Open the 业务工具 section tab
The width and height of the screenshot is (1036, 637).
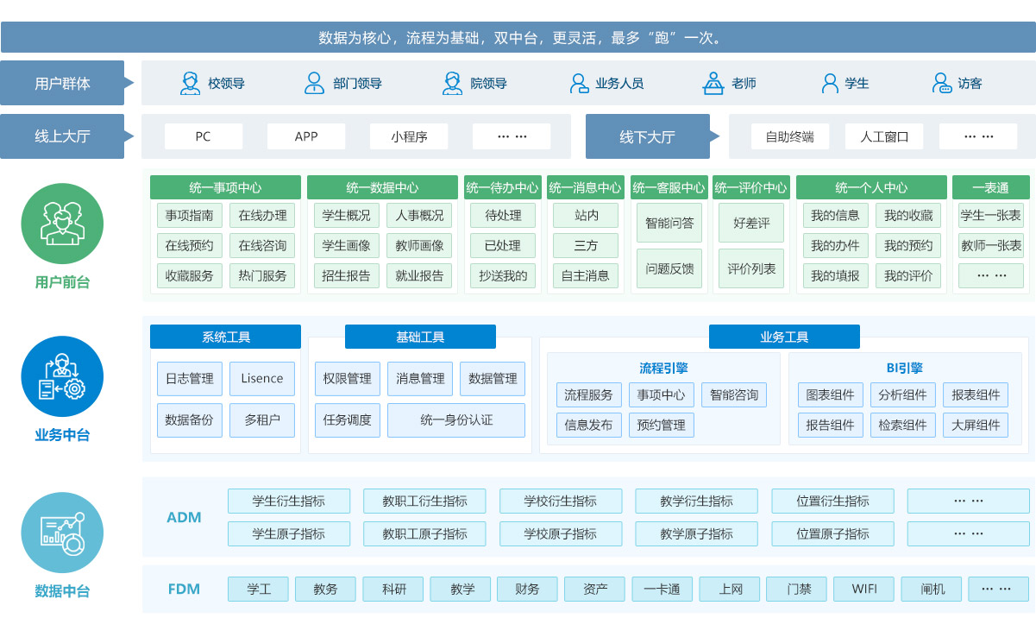784,337
